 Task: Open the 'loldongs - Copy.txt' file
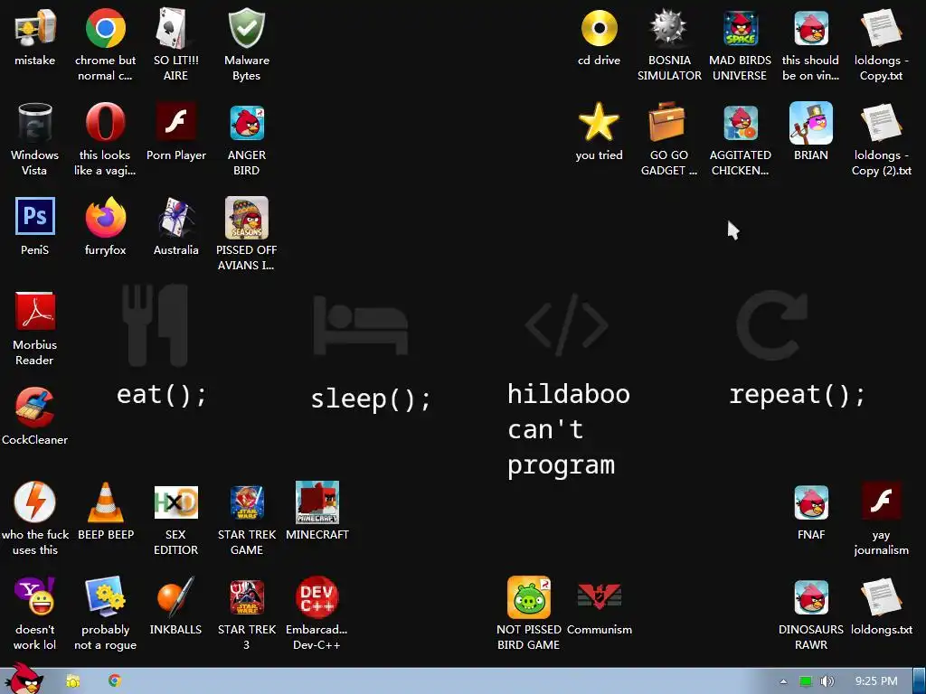point(881,28)
